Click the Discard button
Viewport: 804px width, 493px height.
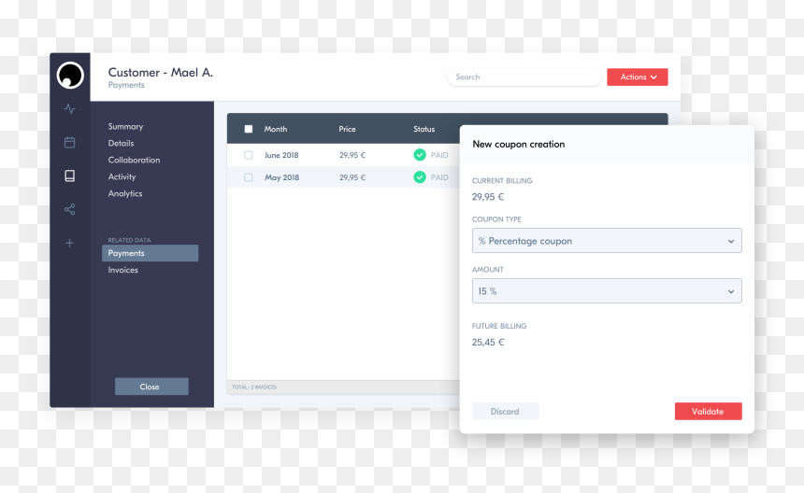[505, 411]
